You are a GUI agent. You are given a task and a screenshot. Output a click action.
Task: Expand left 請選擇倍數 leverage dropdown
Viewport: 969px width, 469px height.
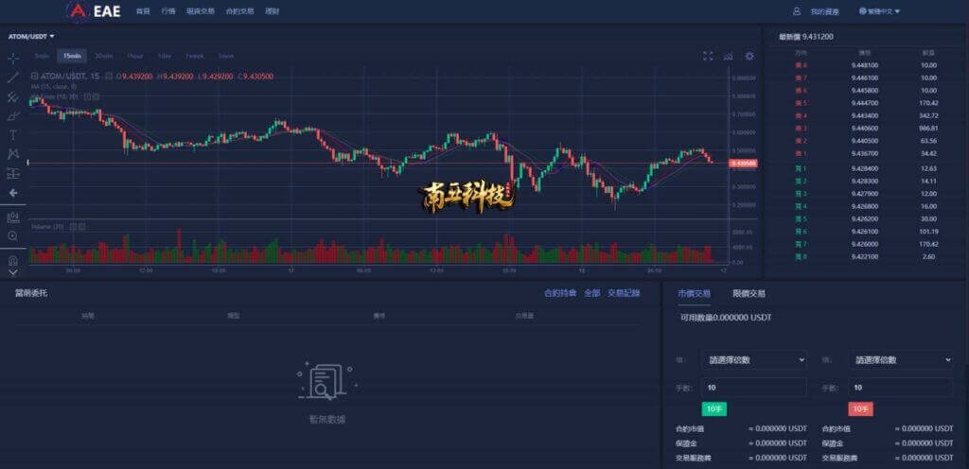[754, 360]
